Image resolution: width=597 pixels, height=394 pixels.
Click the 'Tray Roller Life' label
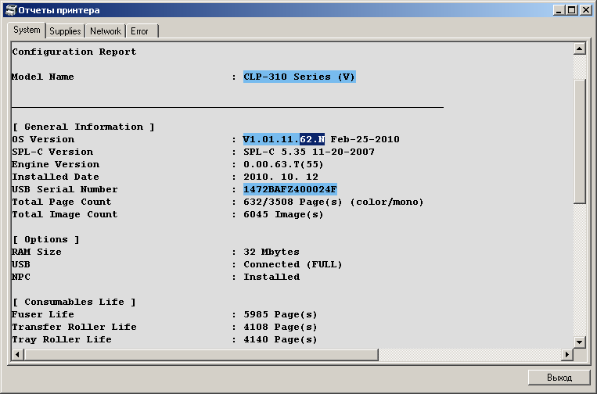click(x=62, y=339)
